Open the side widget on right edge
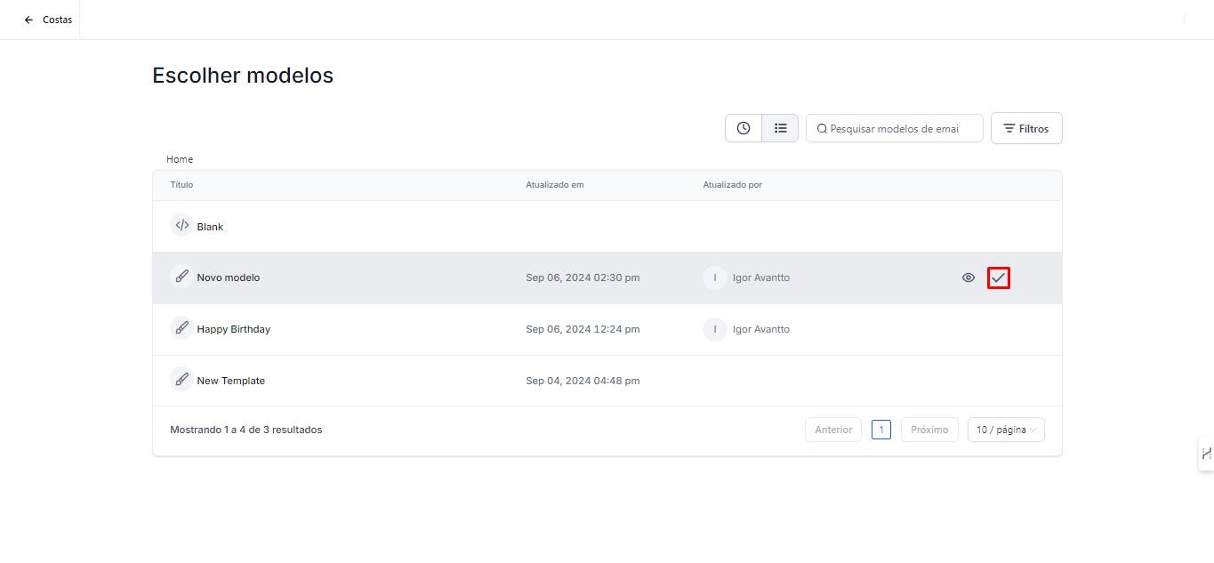This screenshot has height=563, width=1214. pyautogui.click(x=1206, y=453)
